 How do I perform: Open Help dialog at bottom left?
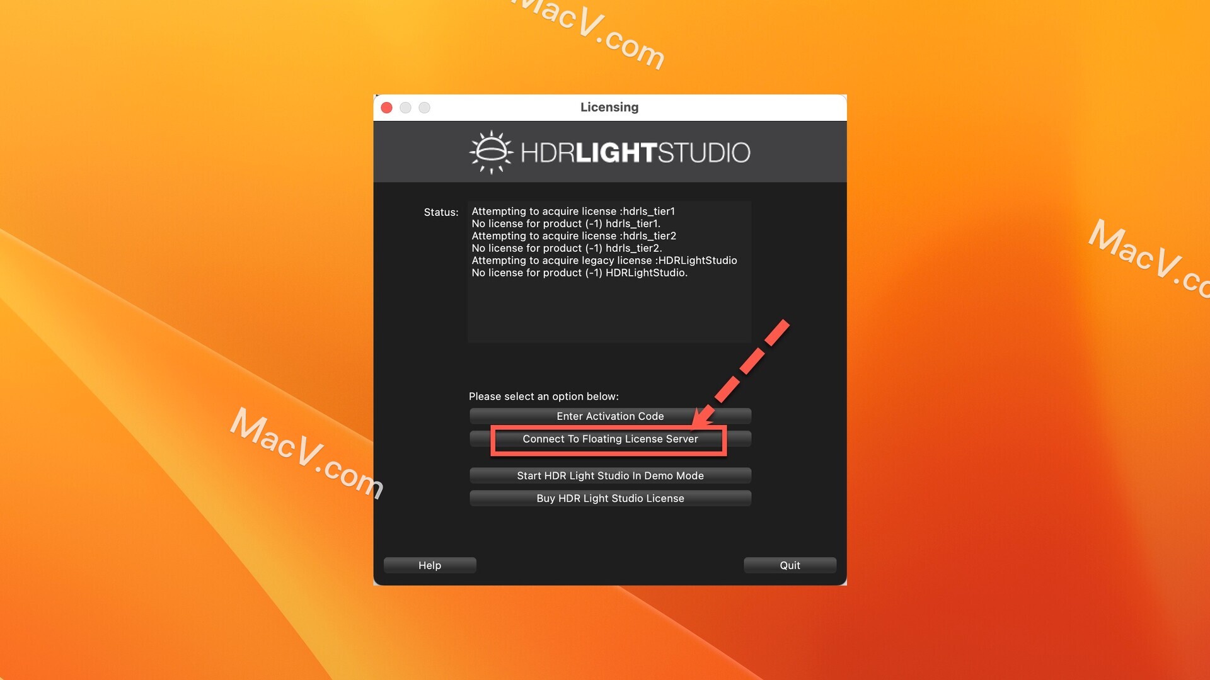pos(430,565)
